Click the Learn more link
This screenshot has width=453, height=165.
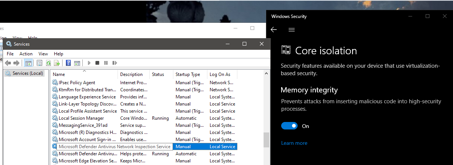pos(294,143)
